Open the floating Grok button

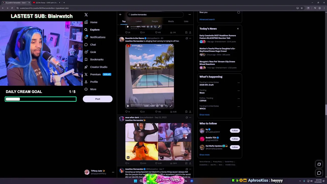pyautogui.click(x=319, y=164)
